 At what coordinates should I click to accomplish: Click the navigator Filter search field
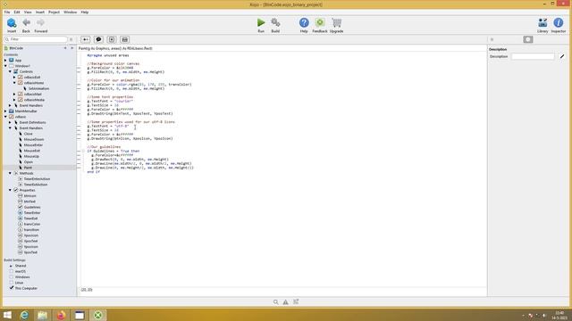pos(36,39)
